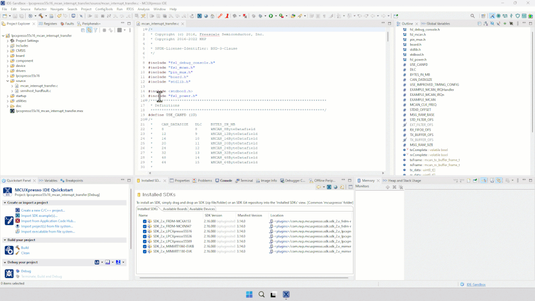Click the Create a new C/C++ project icon
535x301 pixels.
click(x=17, y=210)
